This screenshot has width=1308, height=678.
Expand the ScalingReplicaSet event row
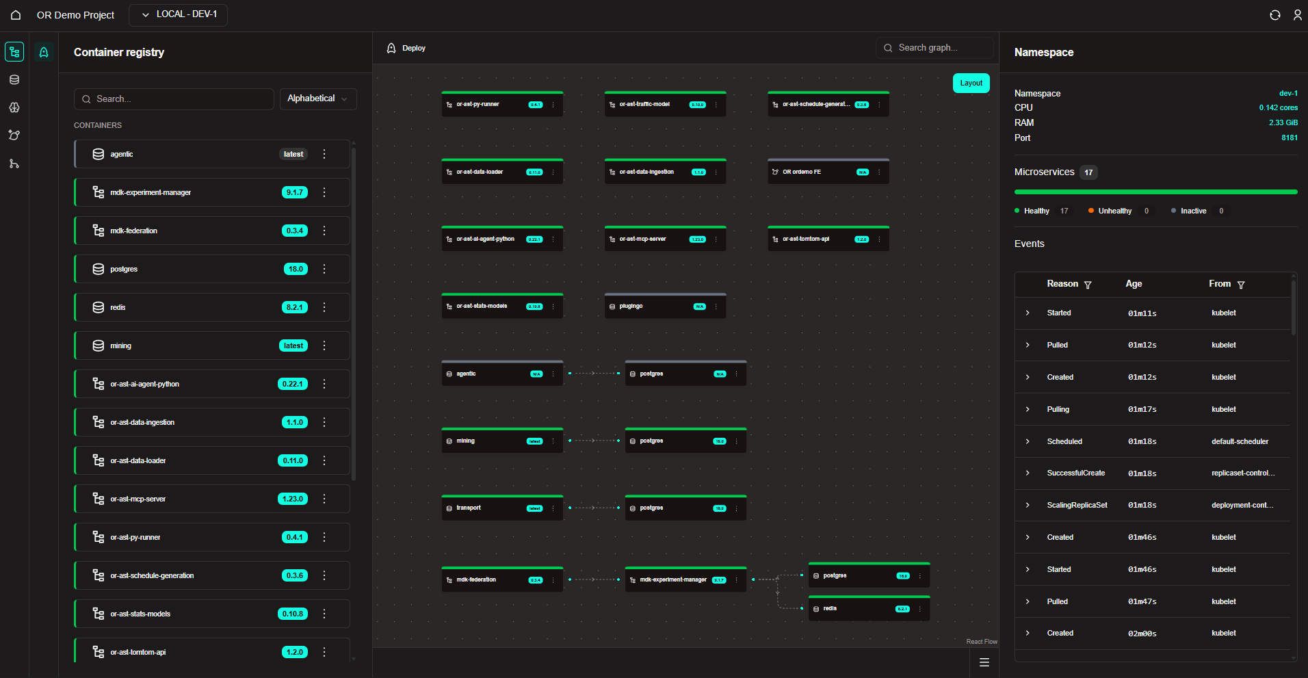(x=1028, y=505)
